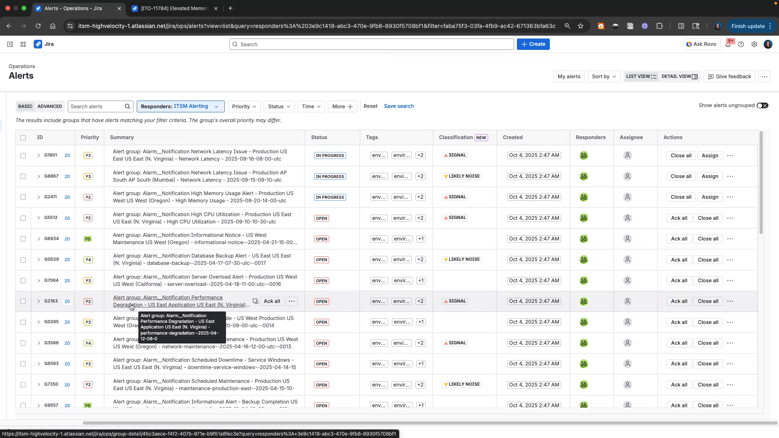Image resolution: width=779 pixels, height=438 pixels.
Task: Open the Priority filter dropdown
Action: click(x=244, y=106)
